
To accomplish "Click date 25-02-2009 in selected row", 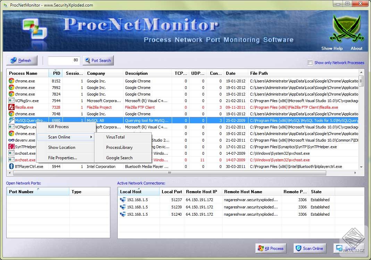I will pos(236,120).
